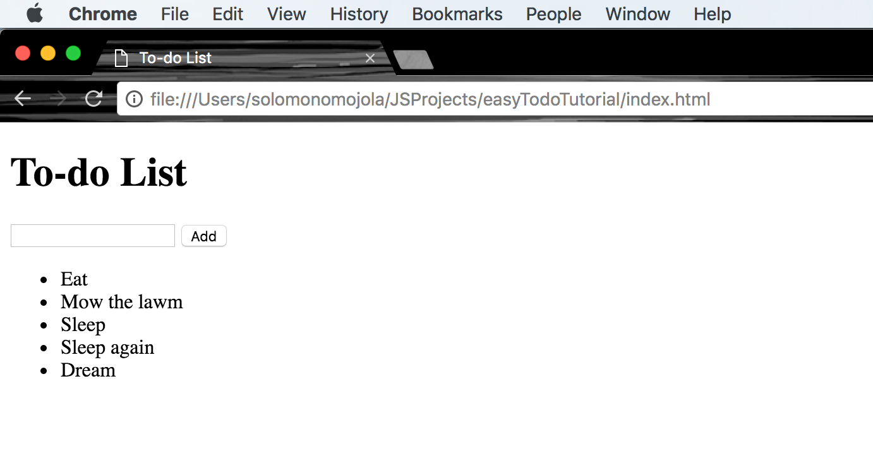Click the 'Eat' list item

pyautogui.click(x=74, y=279)
